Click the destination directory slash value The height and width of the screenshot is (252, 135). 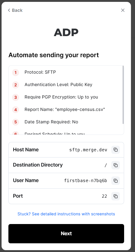point(105,165)
